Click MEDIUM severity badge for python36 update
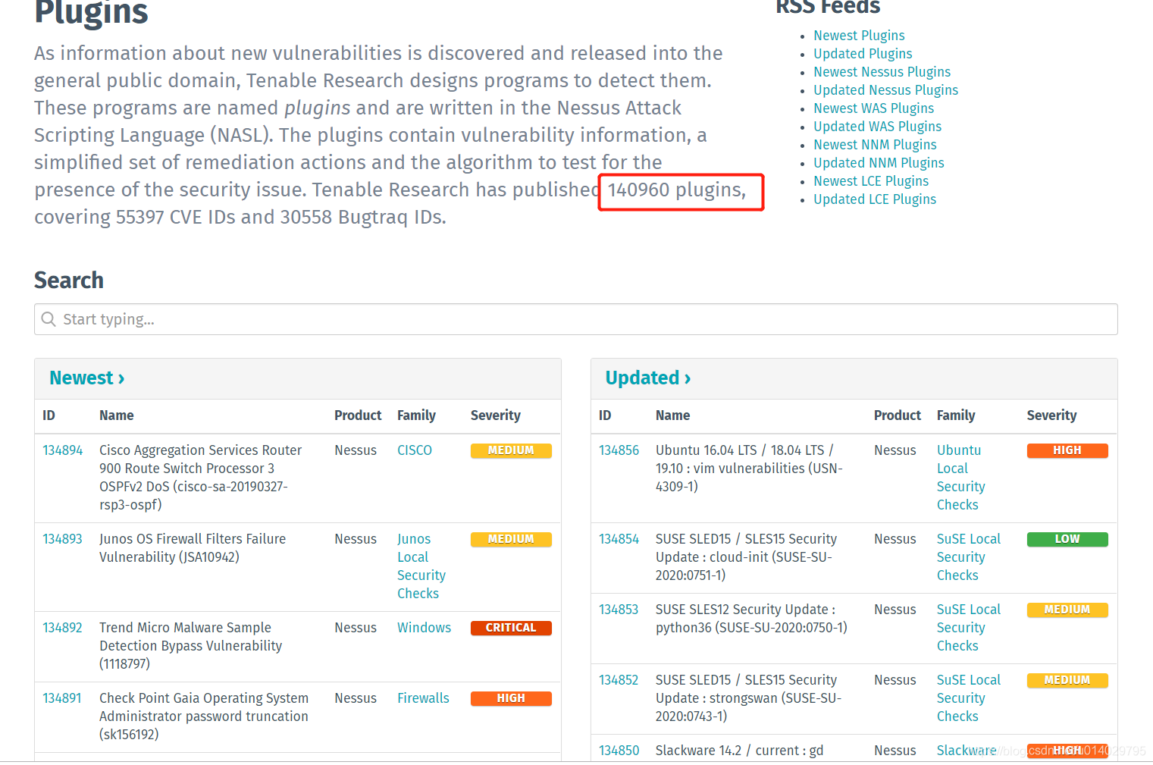The height and width of the screenshot is (765, 1153). [x=1067, y=610]
